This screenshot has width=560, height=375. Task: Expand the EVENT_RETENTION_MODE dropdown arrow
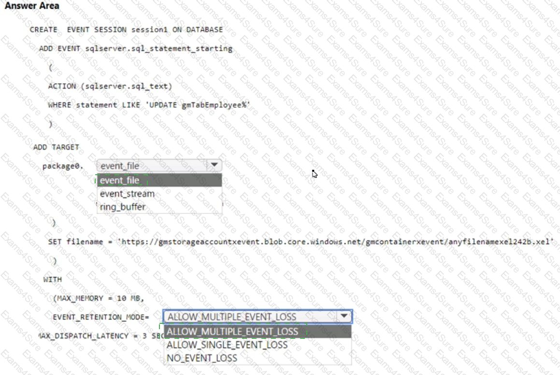tap(344, 316)
